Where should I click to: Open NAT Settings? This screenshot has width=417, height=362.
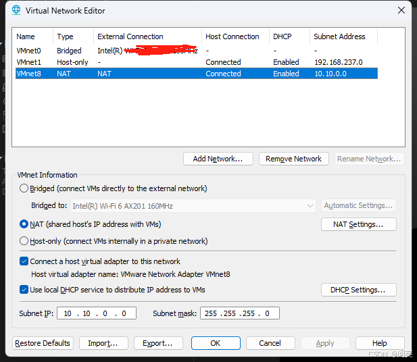[x=358, y=224]
